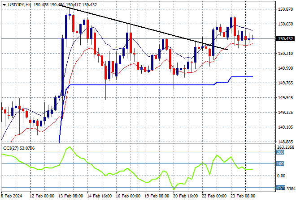Image resolution: width=296 pixels, height=201 pixels.
Task: Click the CCI 0.00 scale label
Action: (x=281, y=176)
